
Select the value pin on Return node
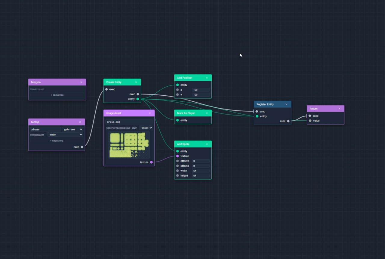click(310, 121)
